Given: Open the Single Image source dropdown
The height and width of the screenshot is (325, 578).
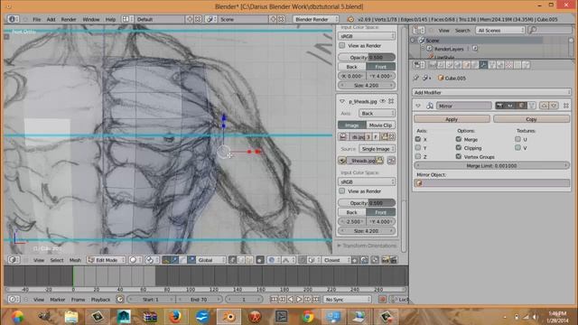Looking at the screenshot, I should point(378,149).
